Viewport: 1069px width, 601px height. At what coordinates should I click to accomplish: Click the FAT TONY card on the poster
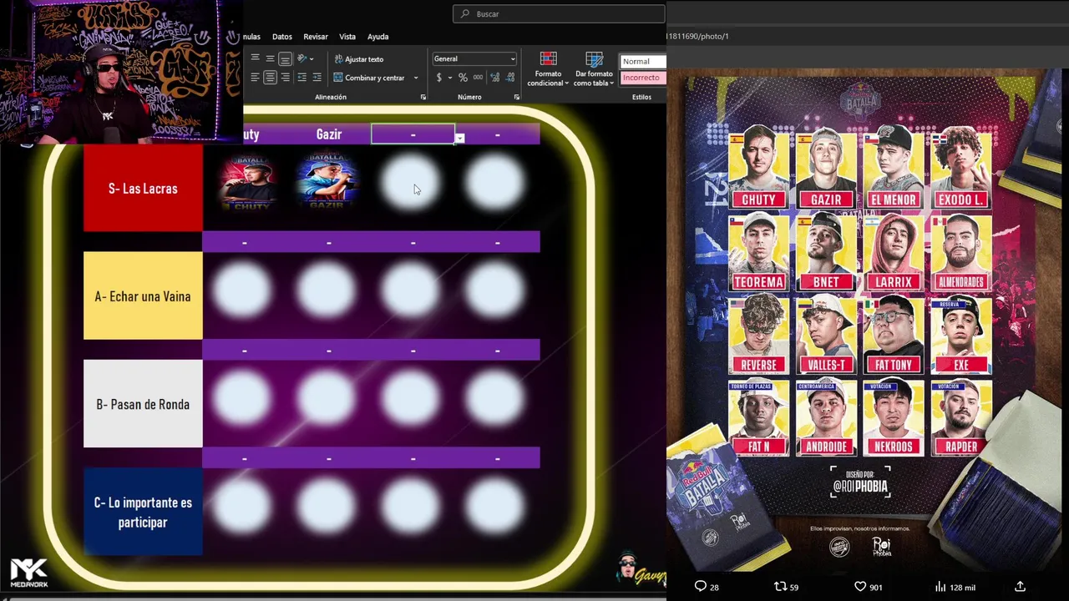tap(894, 334)
